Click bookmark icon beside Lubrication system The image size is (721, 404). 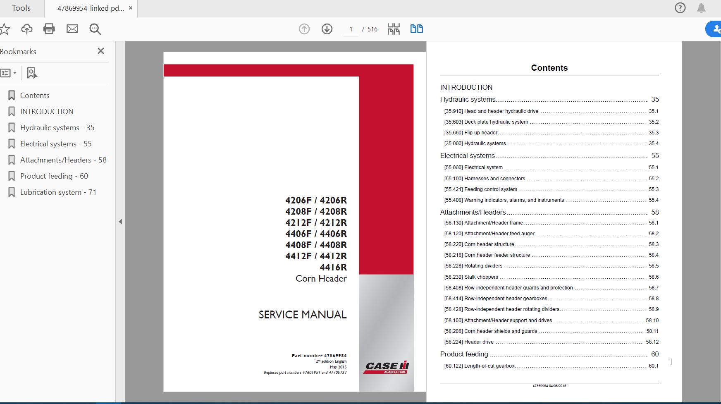click(12, 192)
